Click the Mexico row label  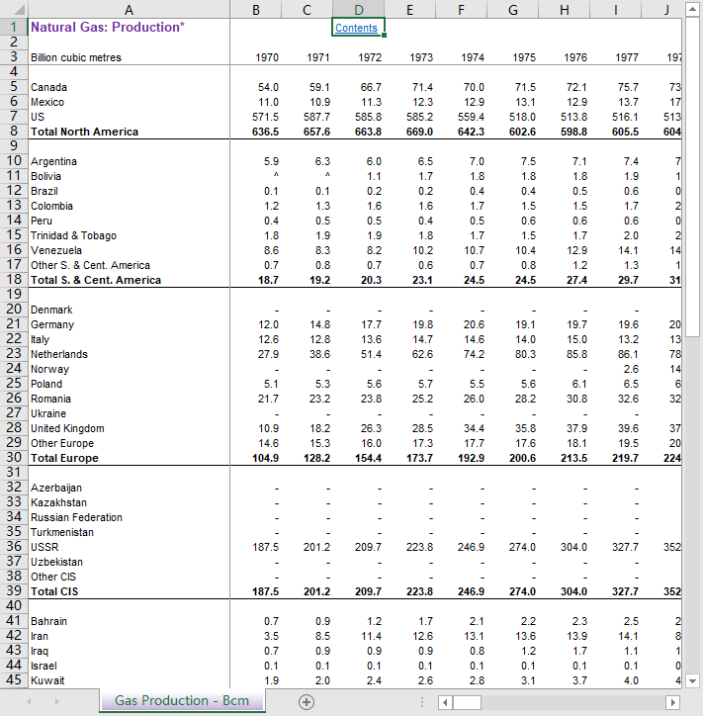coord(47,102)
